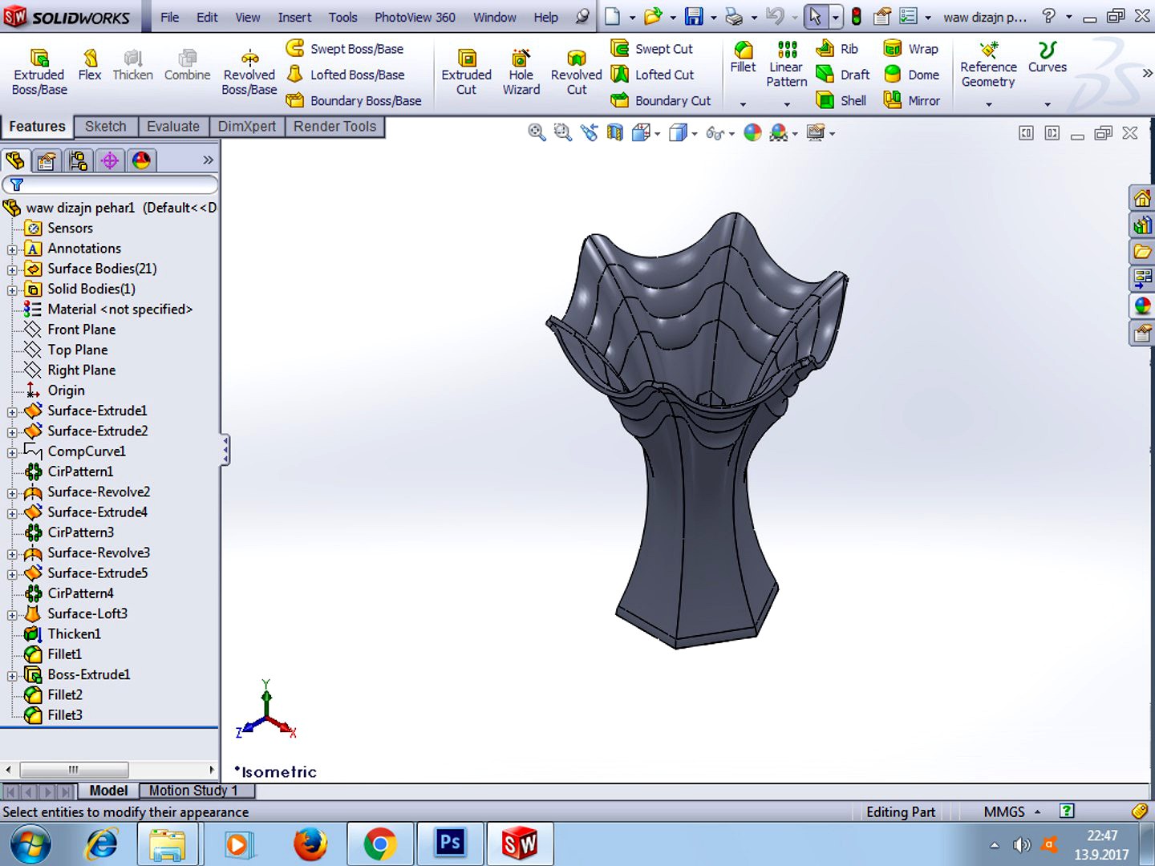Image resolution: width=1155 pixels, height=866 pixels.
Task: Open Edit Appearance color ball
Action: (x=752, y=132)
